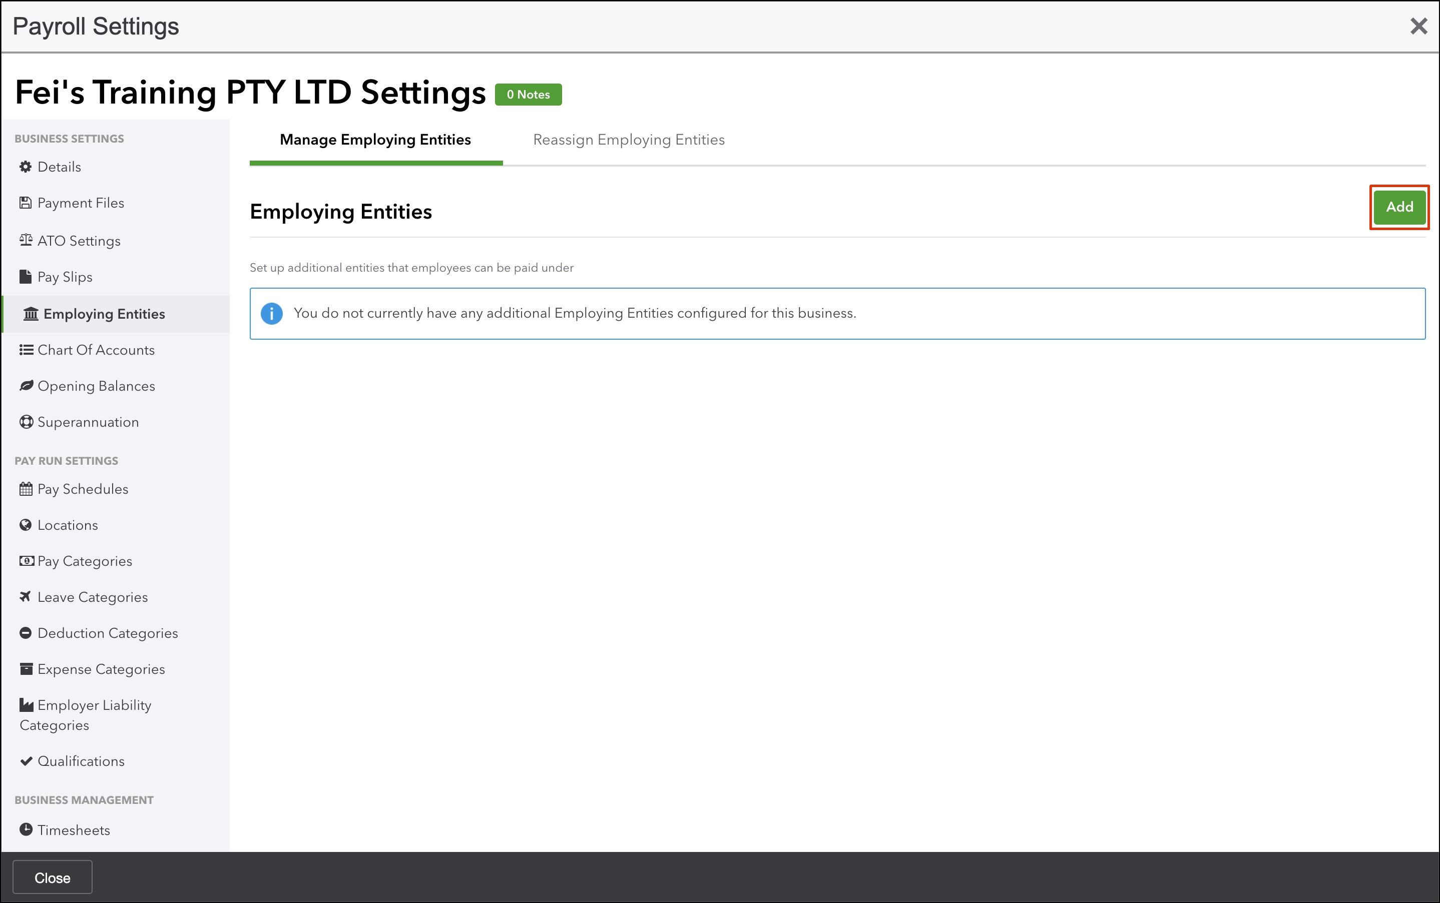Dismiss Payroll Settings with the X
This screenshot has height=903, width=1440.
pos(1418,27)
